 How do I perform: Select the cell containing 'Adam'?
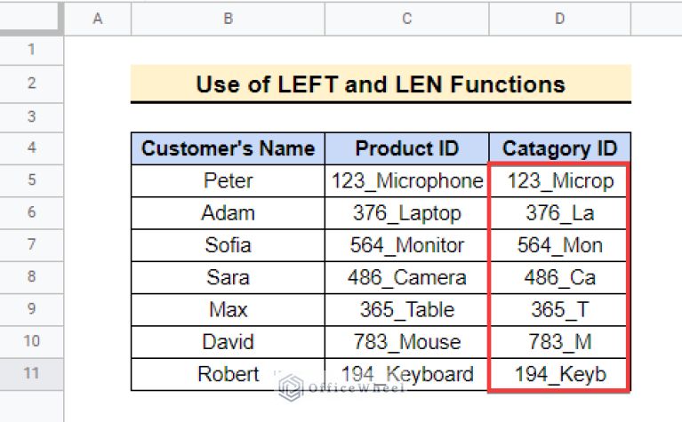pyautogui.click(x=228, y=213)
